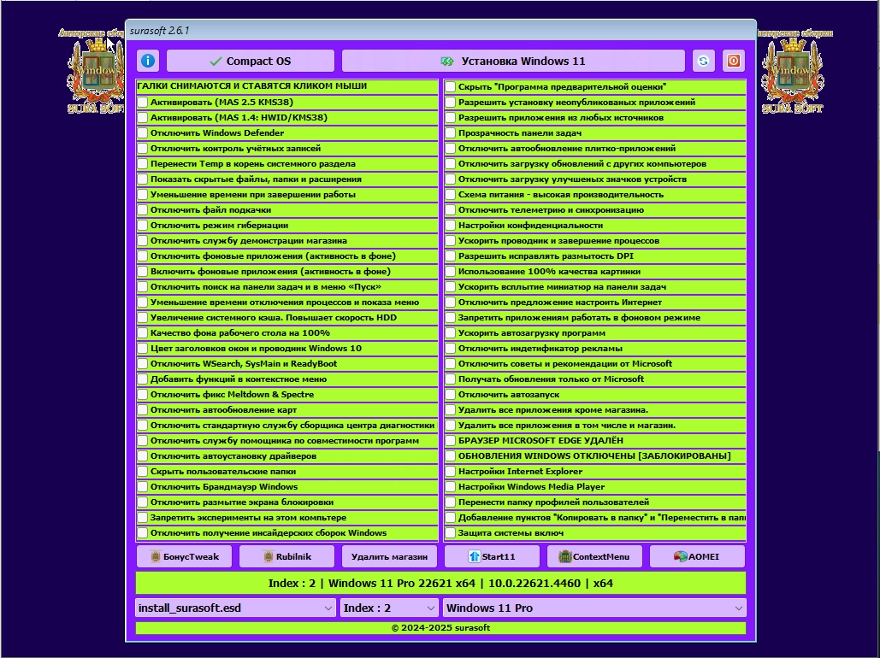880x658 pixels.
Task: Tick Отключить автообновление карт
Action: (143, 409)
